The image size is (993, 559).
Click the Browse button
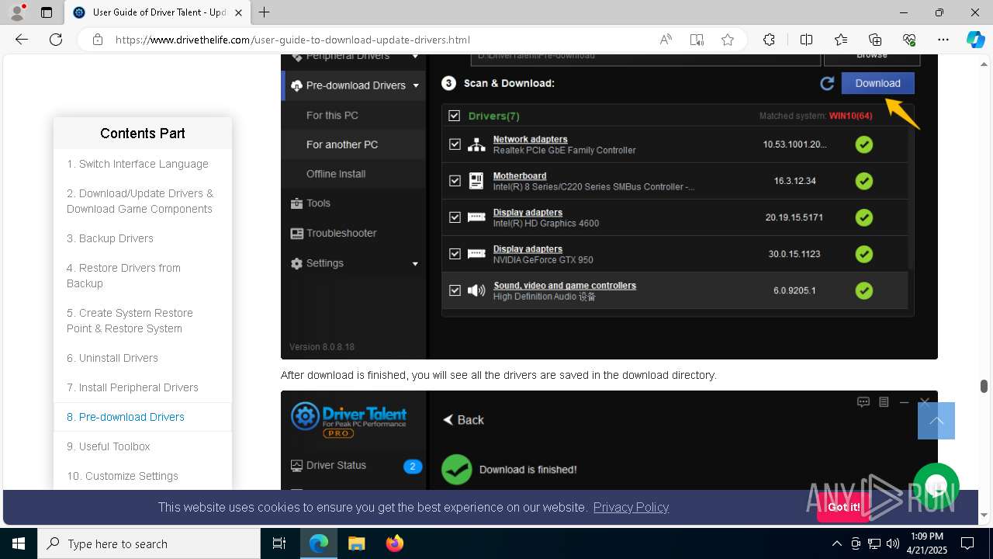pos(872,58)
